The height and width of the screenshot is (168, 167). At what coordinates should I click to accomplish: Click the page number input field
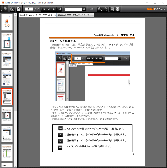29,9
